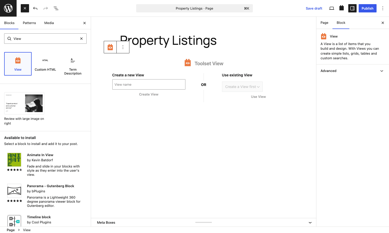
Task: Open the WordPress logo menu
Action: (x=8, y=8)
